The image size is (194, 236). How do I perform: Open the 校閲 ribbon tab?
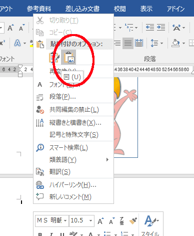(x=120, y=9)
